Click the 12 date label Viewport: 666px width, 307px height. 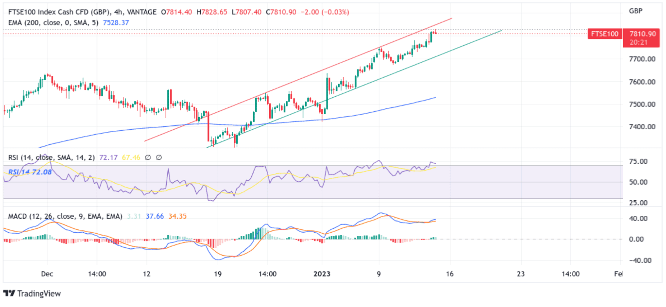point(147,274)
